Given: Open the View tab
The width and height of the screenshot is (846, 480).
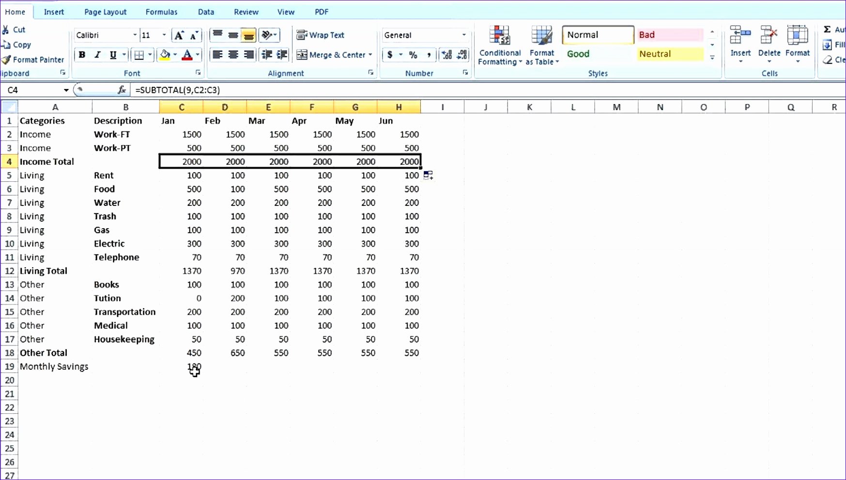Looking at the screenshot, I should pos(286,12).
